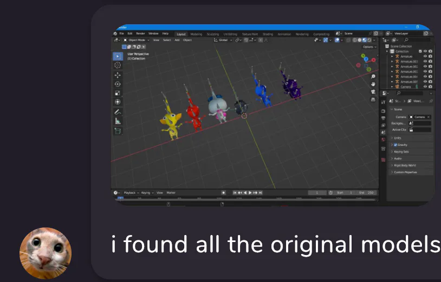This screenshot has width=441, height=282.
Task: Select the Move tool
Action: (x=118, y=75)
